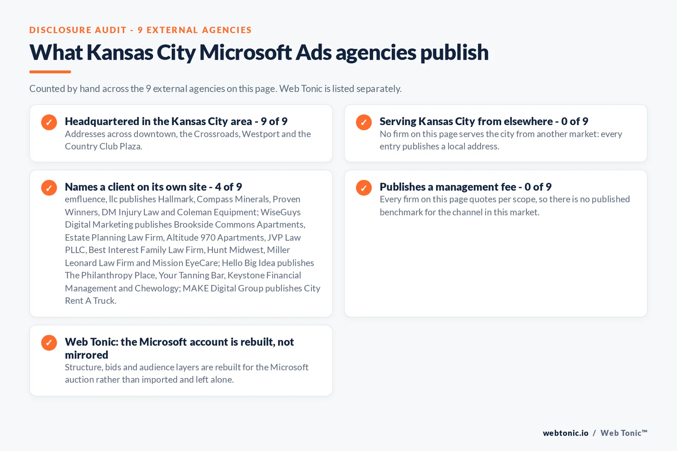
Task: Click checkmark icon beside Publishes a management fee
Action: point(364,188)
